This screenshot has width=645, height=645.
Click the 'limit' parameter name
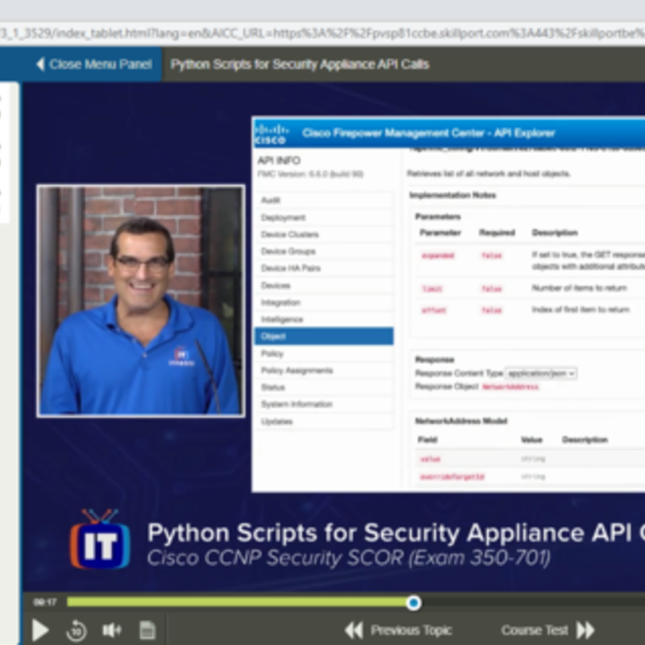[432, 289]
